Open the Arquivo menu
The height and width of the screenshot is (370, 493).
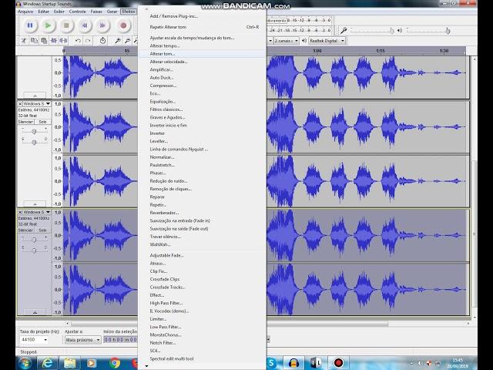pos(25,12)
